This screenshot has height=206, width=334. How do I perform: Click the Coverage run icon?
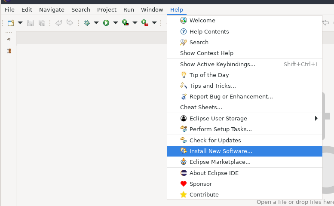[125, 23]
